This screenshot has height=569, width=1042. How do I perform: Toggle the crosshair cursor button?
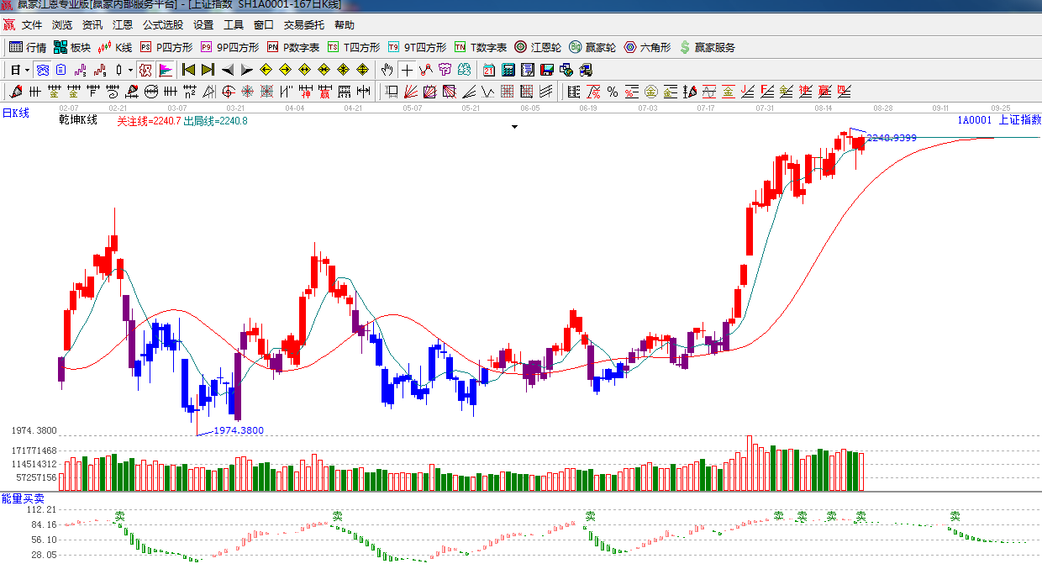pos(407,70)
